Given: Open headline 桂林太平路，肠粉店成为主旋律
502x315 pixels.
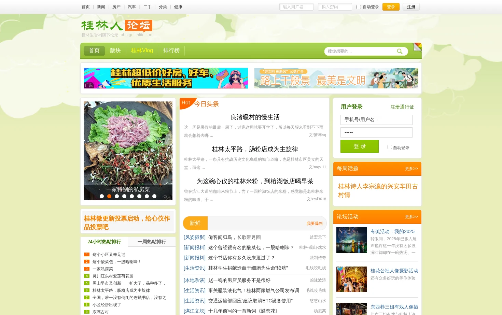Looking at the screenshot, I should click(255, 149).
